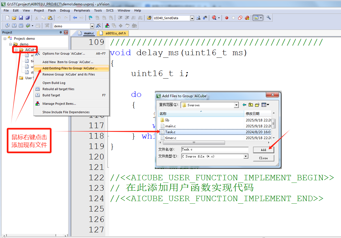Click the file name input field
The height and width of the screenshot is (238, 341).
[x=215, y=150]
